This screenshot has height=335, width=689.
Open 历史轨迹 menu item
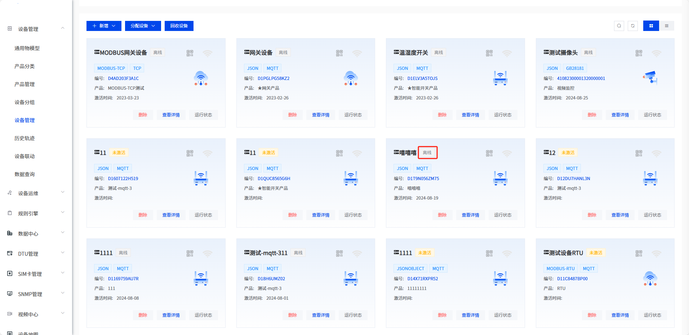click(x=25, y=138)
